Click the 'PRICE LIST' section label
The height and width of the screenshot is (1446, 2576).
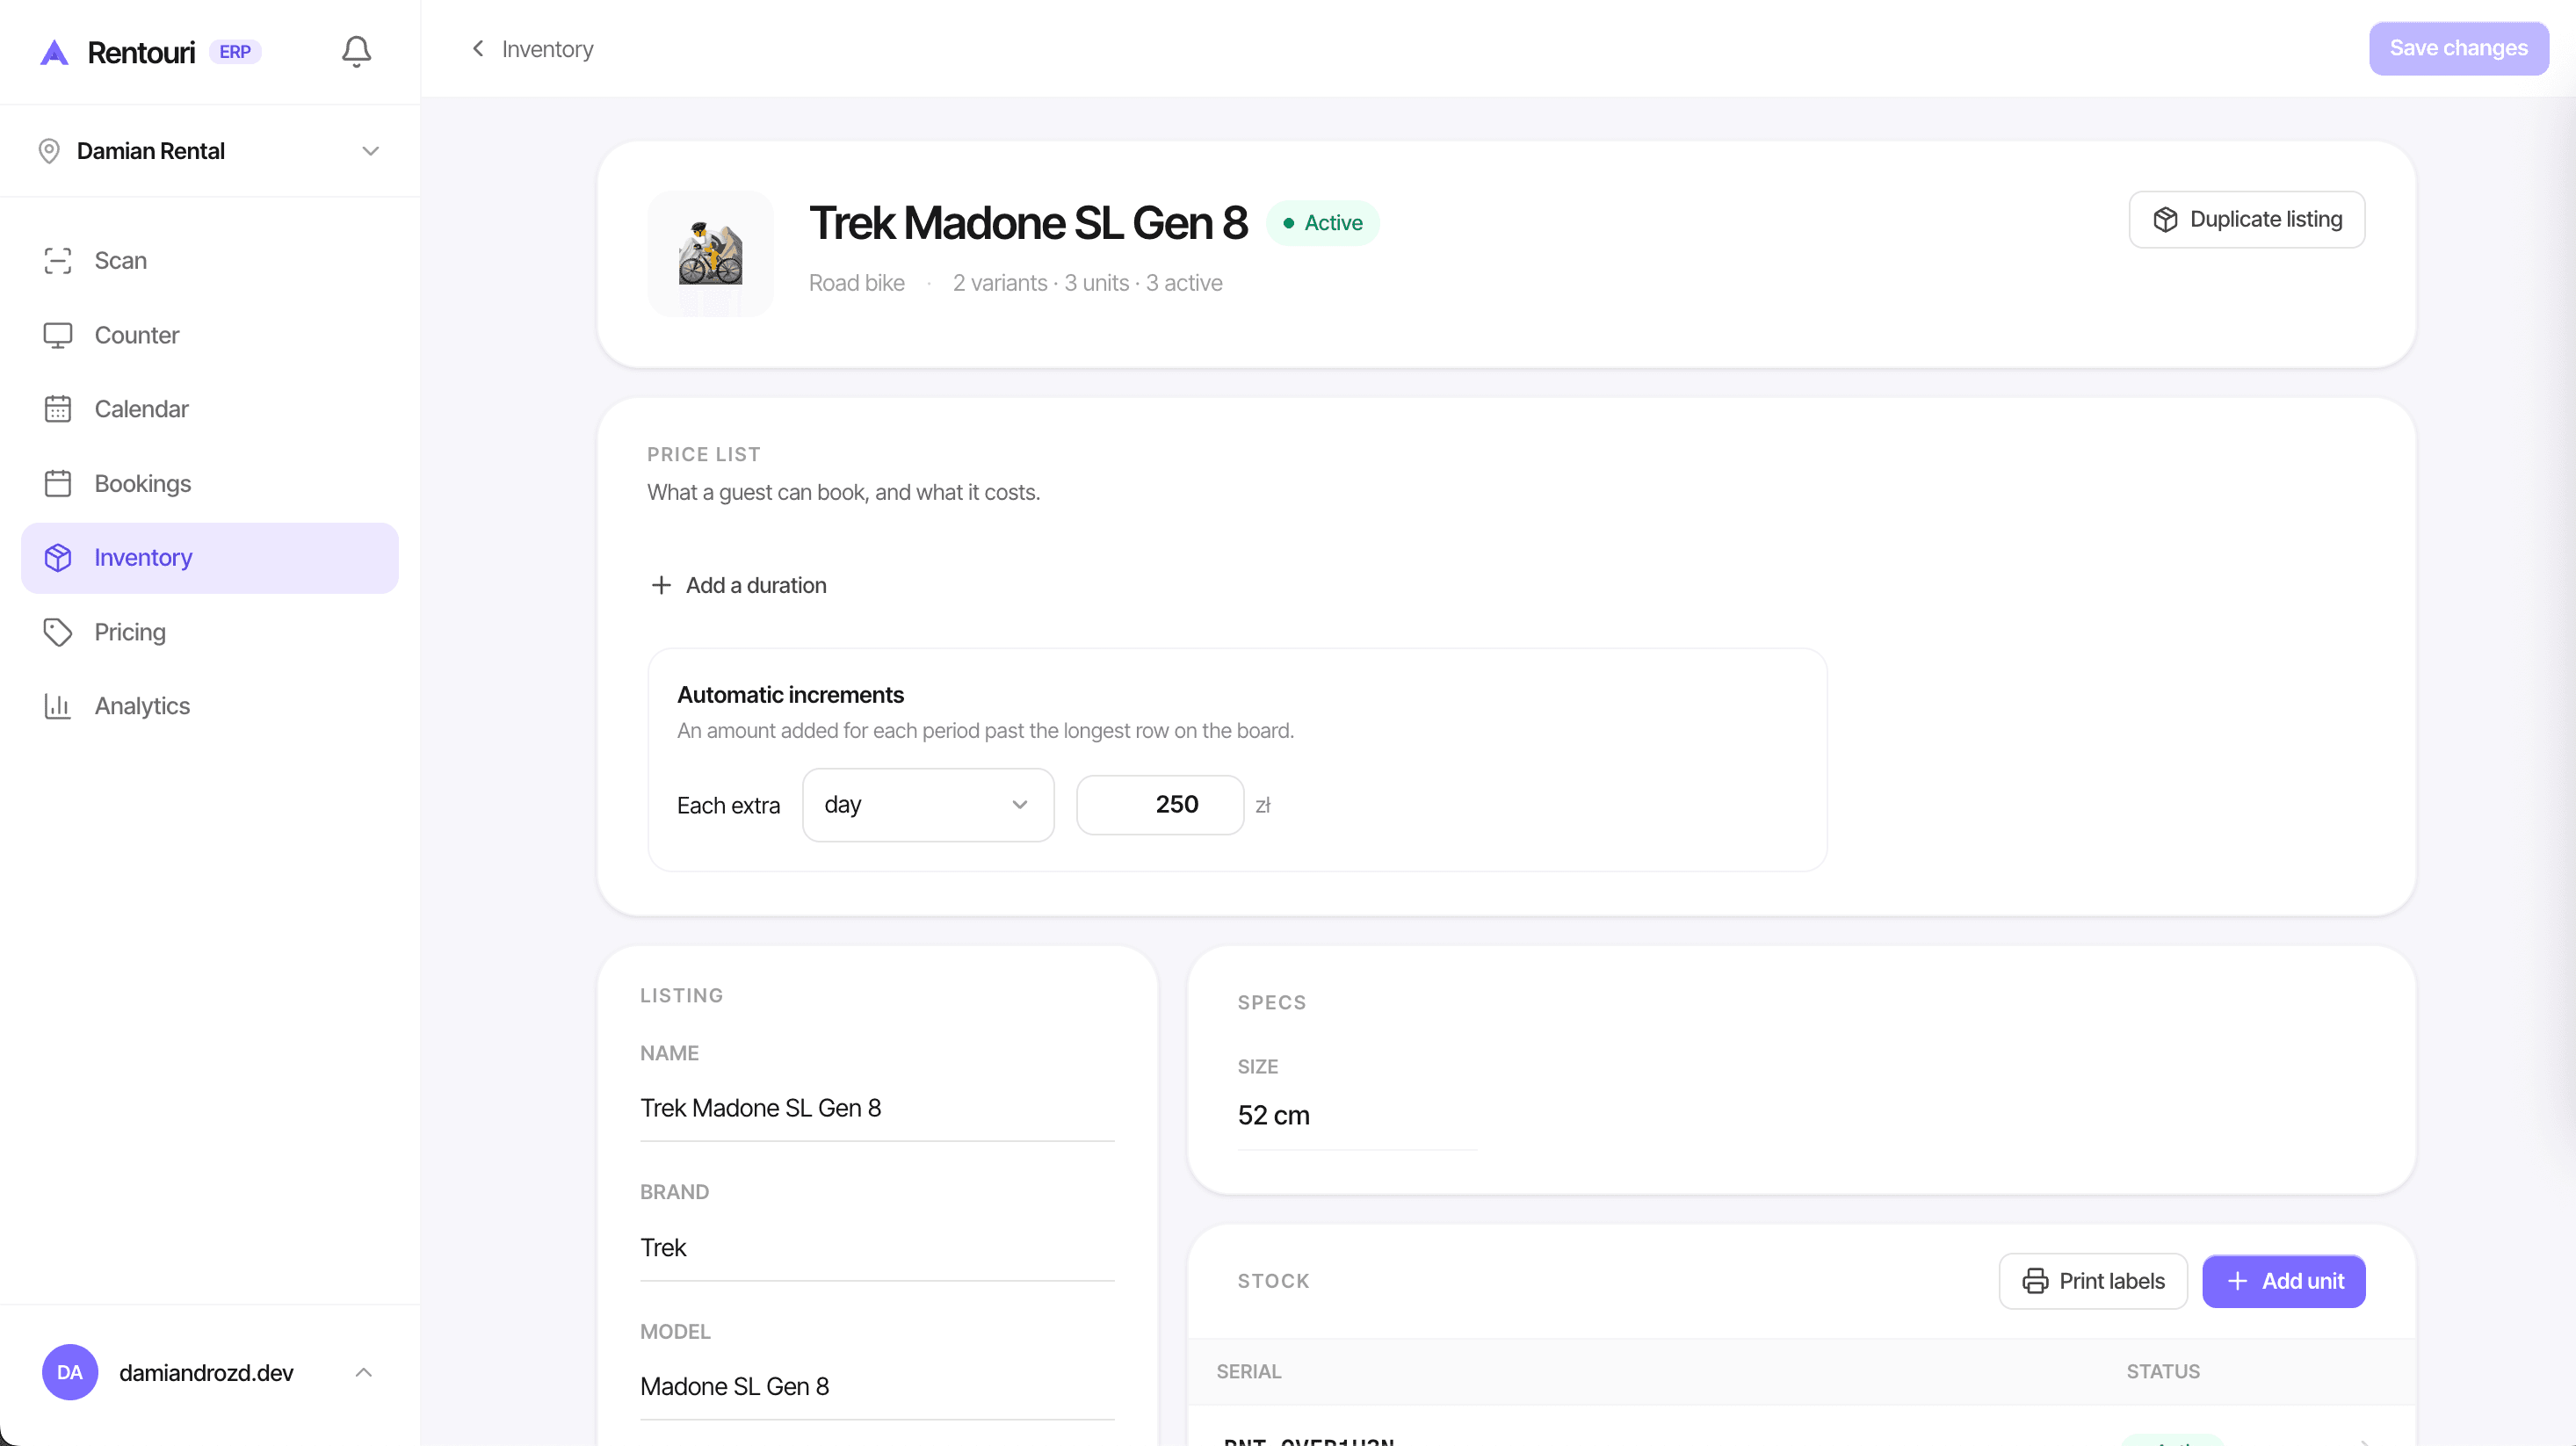704,455
